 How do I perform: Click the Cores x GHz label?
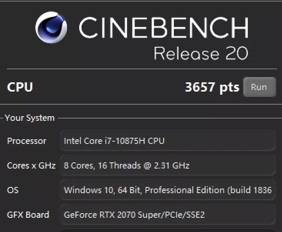tap(31, 165)
